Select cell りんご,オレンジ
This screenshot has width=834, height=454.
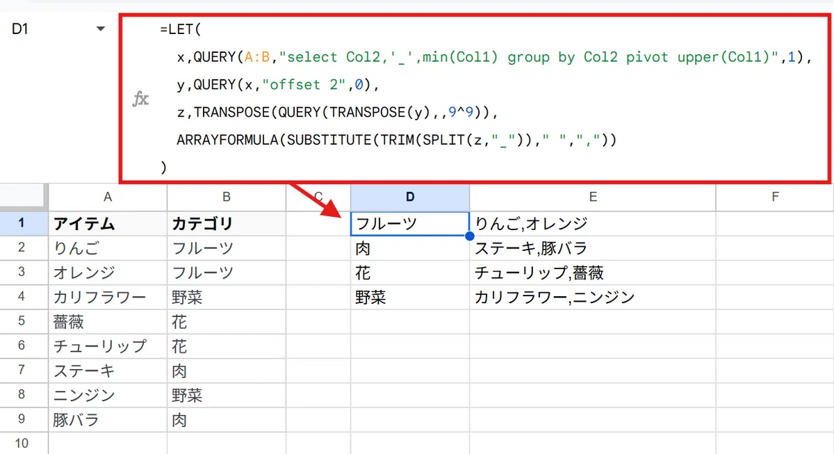(x=593, y=223)
